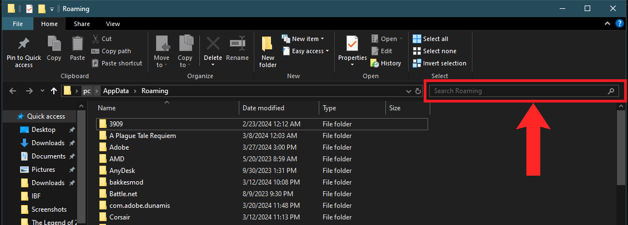Select the Battle.net folder
The image size is (628, 225).
tap(123, 194)
